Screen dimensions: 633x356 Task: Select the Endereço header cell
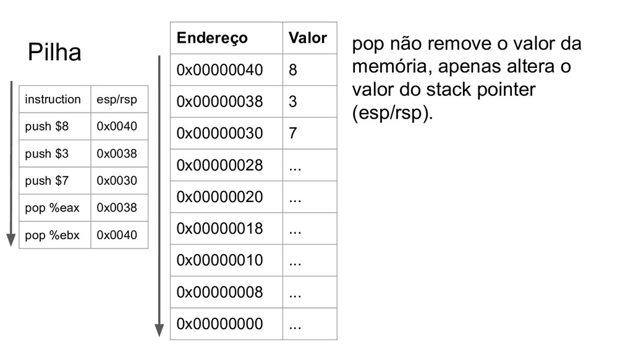click(226, 38)
